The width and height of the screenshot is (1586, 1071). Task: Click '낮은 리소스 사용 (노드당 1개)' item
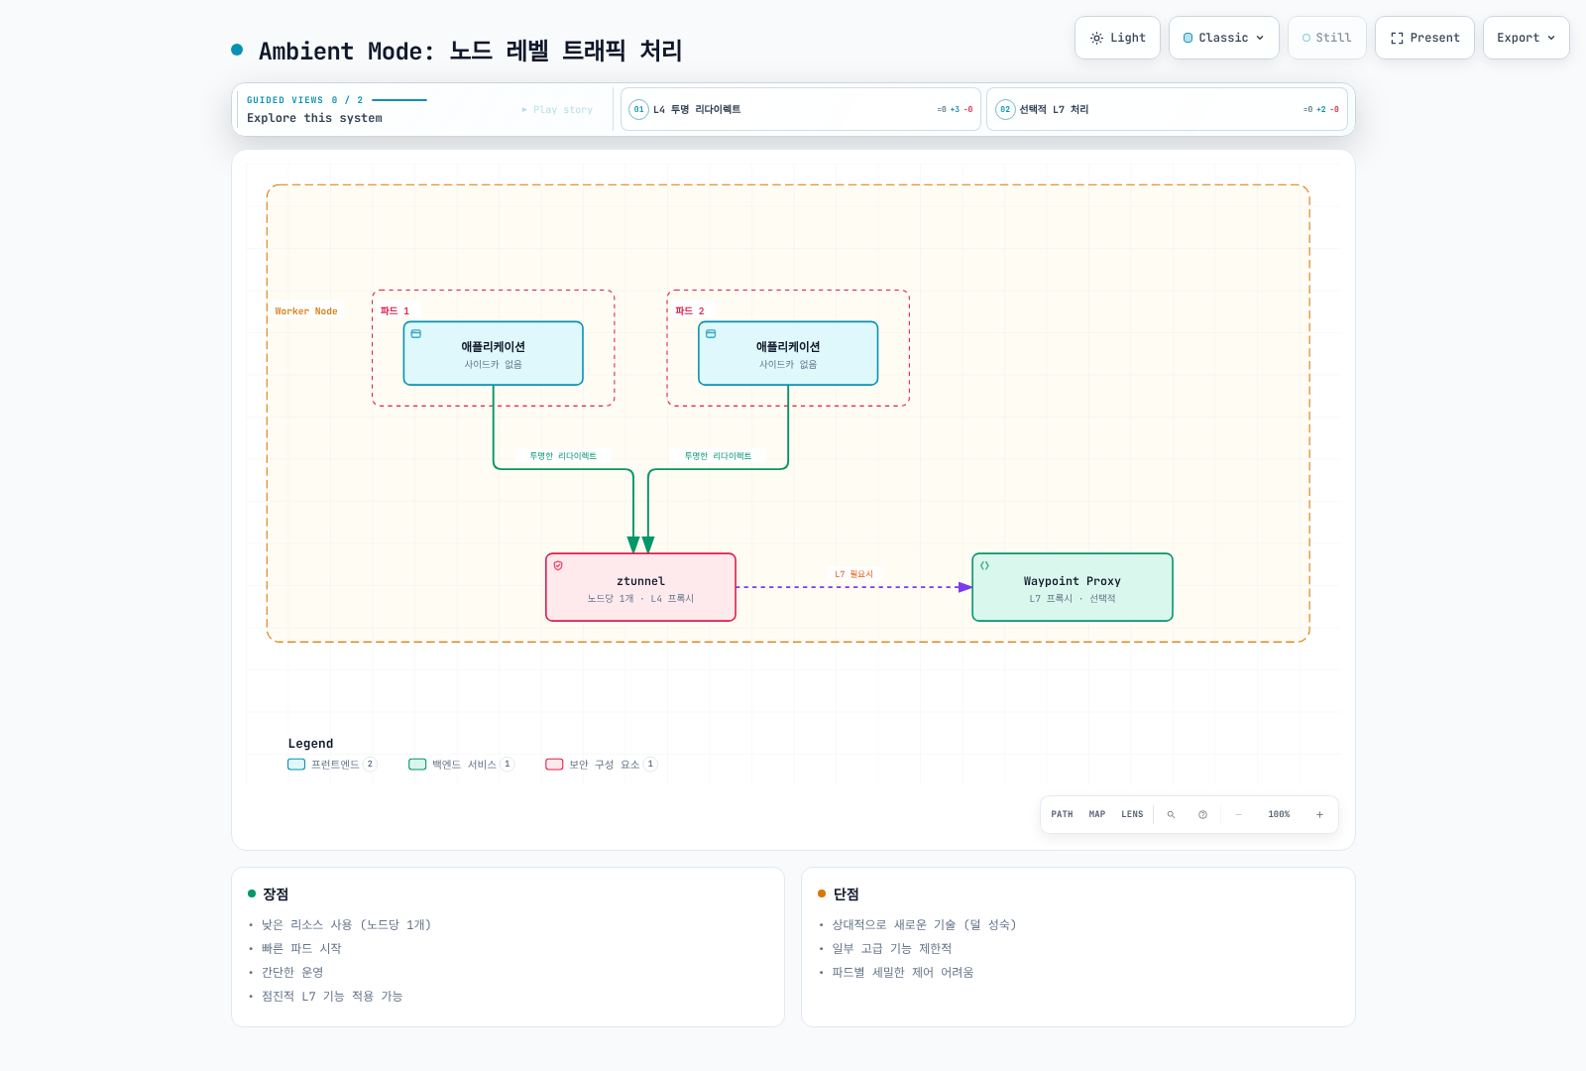click(346, 924)
